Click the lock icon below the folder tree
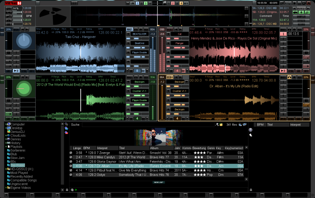This screenshot has height=198, width=315. click(67, 190)
